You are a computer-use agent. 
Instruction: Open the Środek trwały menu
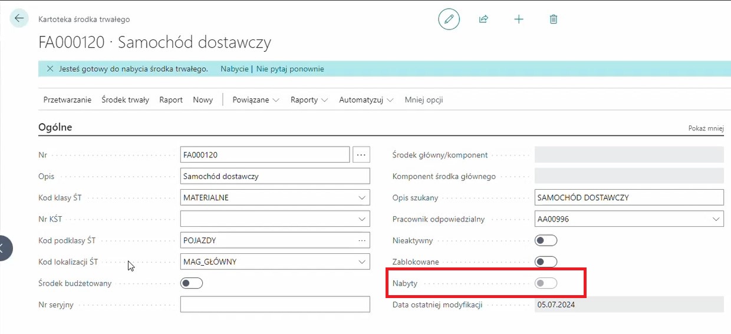126,100
